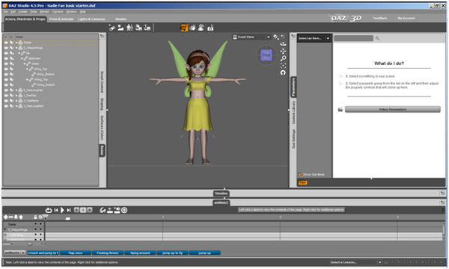Click the Video: Parameters button
This screenshot has height=269, width=449.
click(x=393, y=110)
